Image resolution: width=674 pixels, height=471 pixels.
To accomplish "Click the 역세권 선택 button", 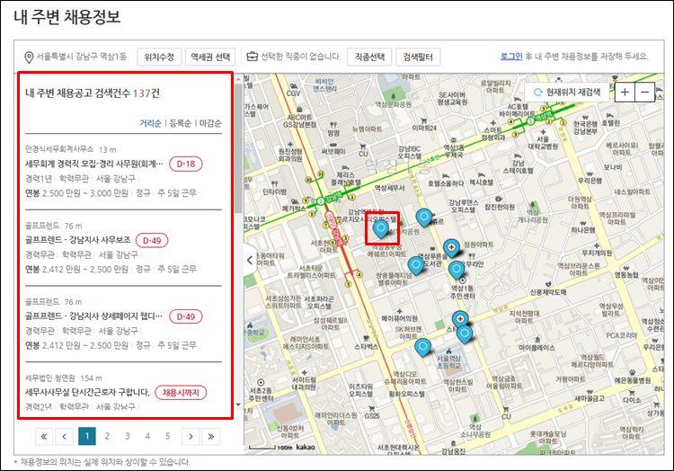I will (209, 57).
